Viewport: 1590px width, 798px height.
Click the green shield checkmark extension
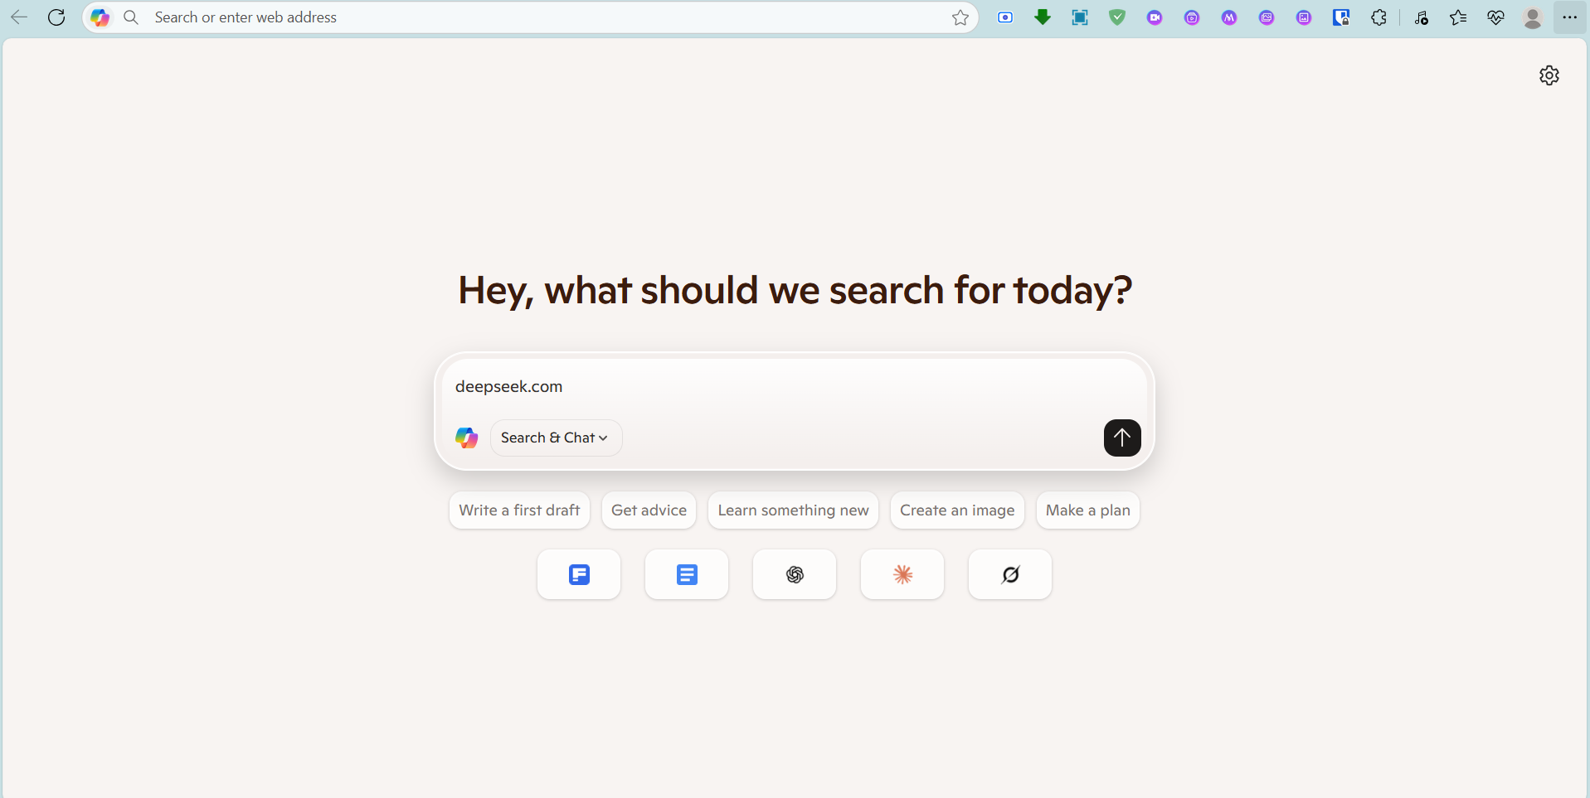point(1117,17)
